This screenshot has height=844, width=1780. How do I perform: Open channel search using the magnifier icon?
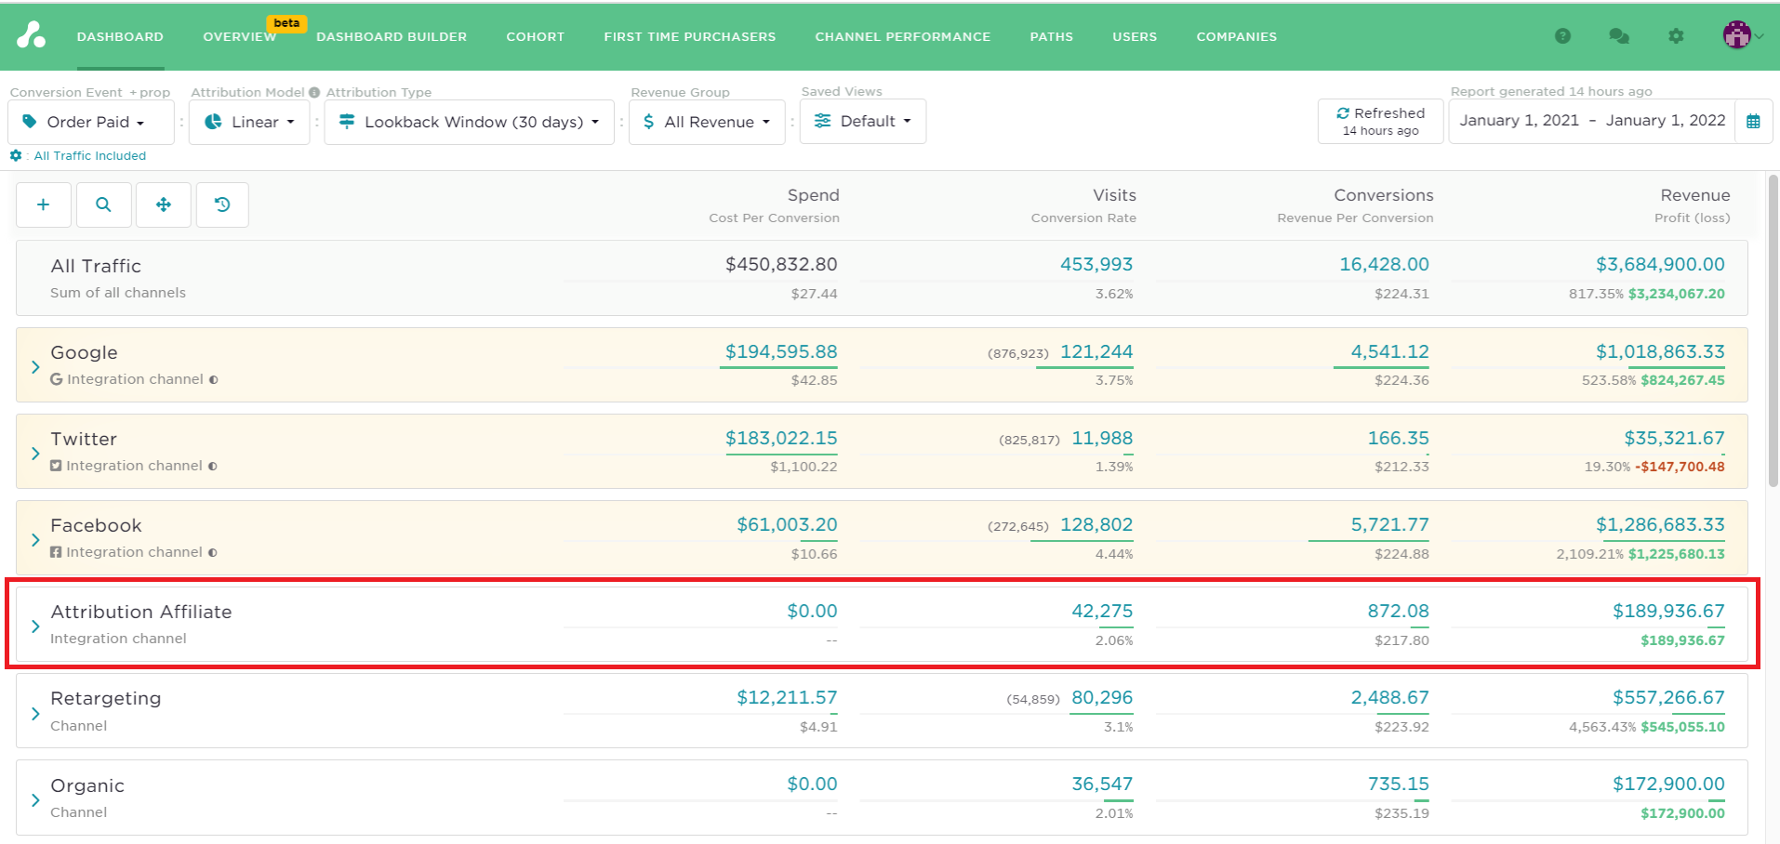point(103,204)
